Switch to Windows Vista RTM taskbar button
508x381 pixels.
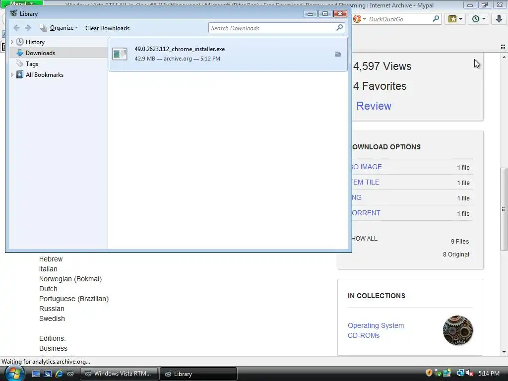(119, 374)
